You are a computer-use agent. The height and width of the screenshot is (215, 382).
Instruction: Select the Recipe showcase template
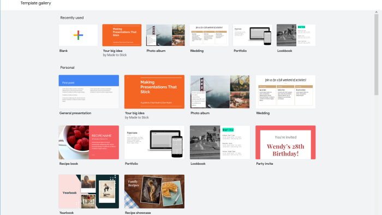click(154, 192)
